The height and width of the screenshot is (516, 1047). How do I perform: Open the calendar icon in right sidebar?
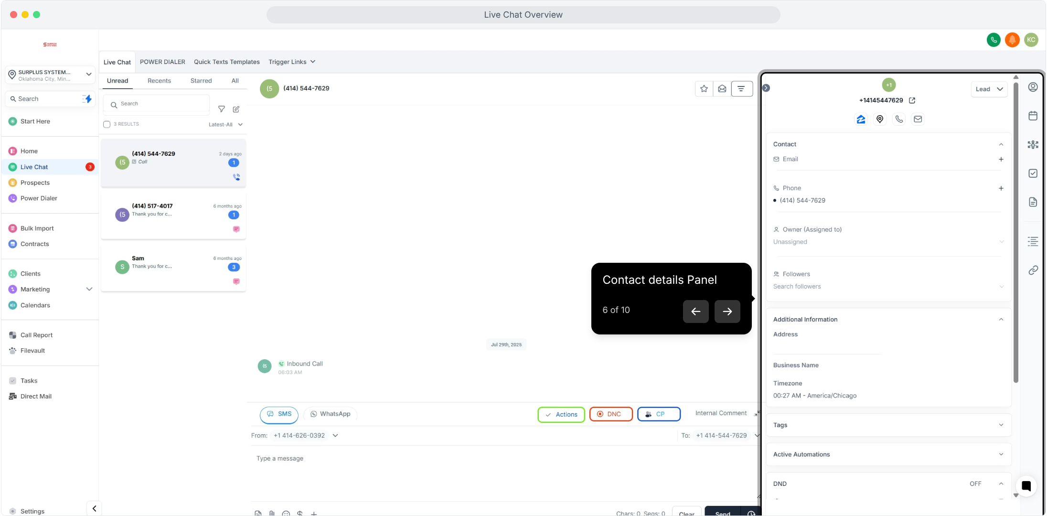[x=1033, y=116]
